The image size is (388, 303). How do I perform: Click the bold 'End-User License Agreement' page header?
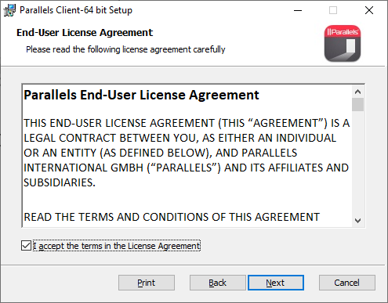pyautogui.click(x=85, y=33)
